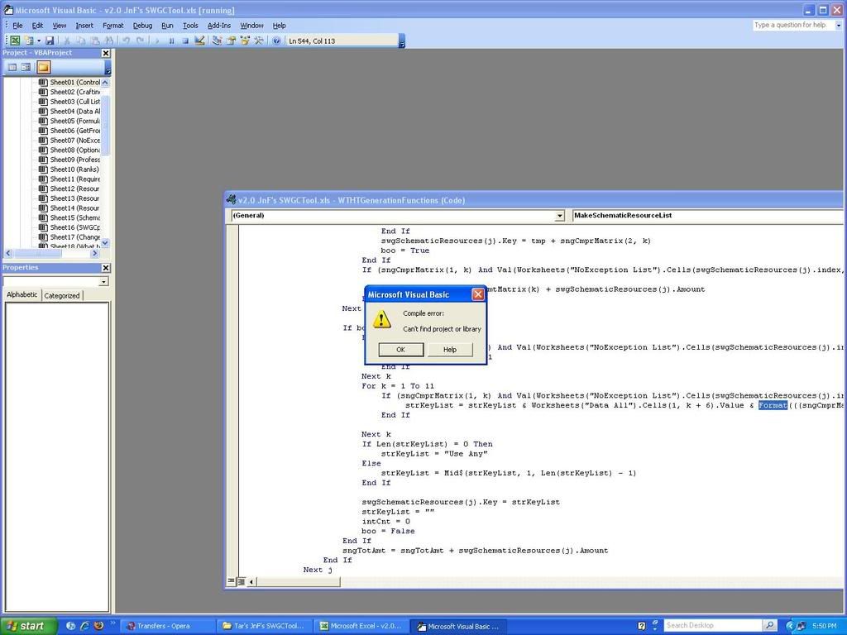The height and width of the screenshot is (635, 847).
Task: Open the Project Explorer toolbar icon
Action: pos(218,41)
